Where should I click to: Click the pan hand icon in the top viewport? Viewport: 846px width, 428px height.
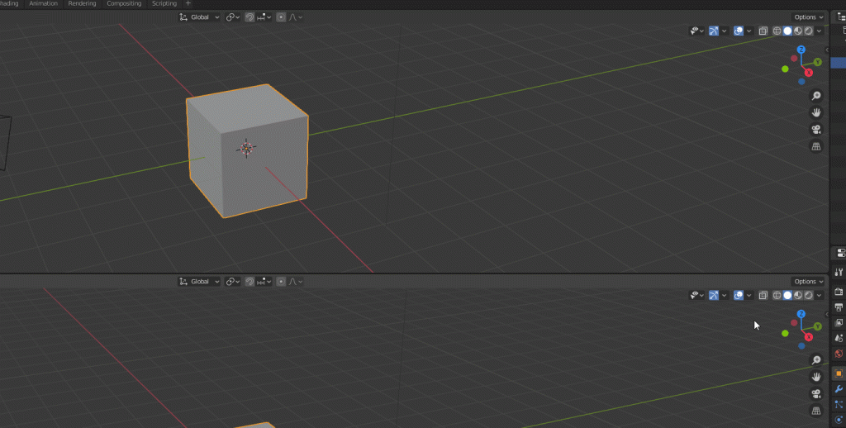coord(816,112)
